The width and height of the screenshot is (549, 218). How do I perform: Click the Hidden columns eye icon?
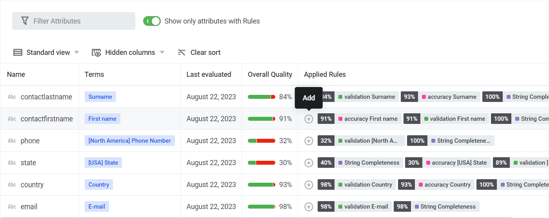coord(96,53)
